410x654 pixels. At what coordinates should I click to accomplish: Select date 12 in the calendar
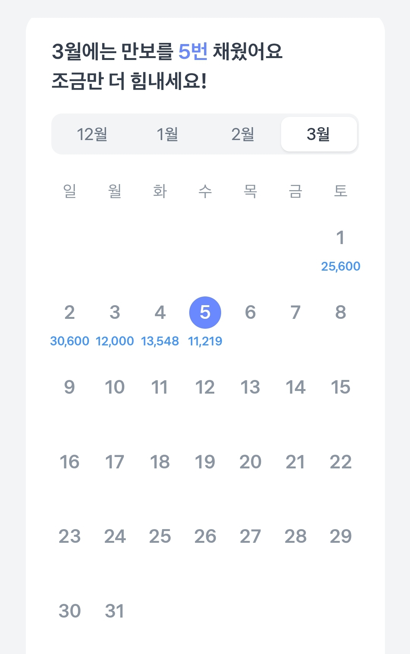205,387
